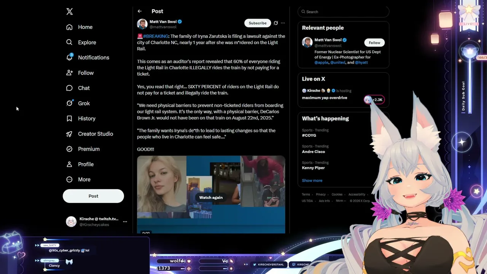Open the Terms footer link
This screenshot has width=487, height=274.
[x=306, y=194]
